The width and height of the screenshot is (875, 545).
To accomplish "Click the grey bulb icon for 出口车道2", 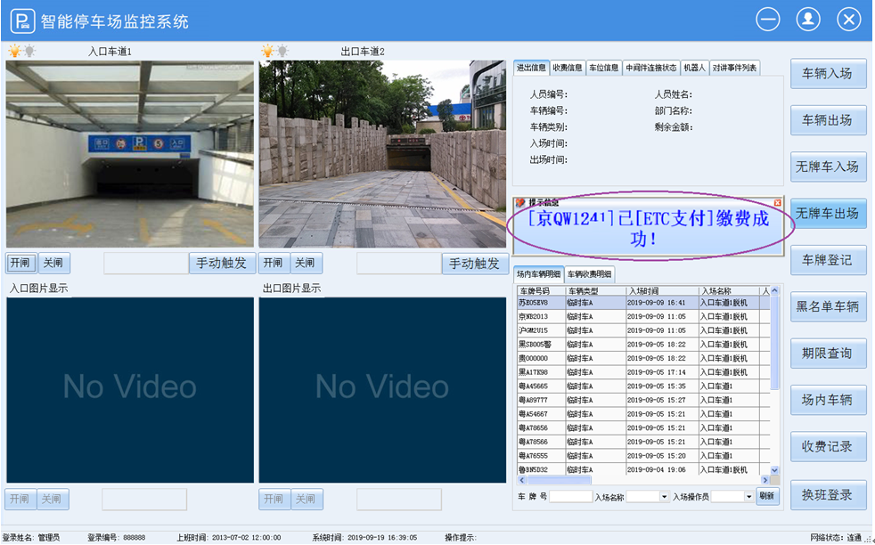I will click(283, 52).
